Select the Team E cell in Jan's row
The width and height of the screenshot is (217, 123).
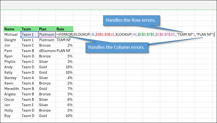tap(29, 105)
